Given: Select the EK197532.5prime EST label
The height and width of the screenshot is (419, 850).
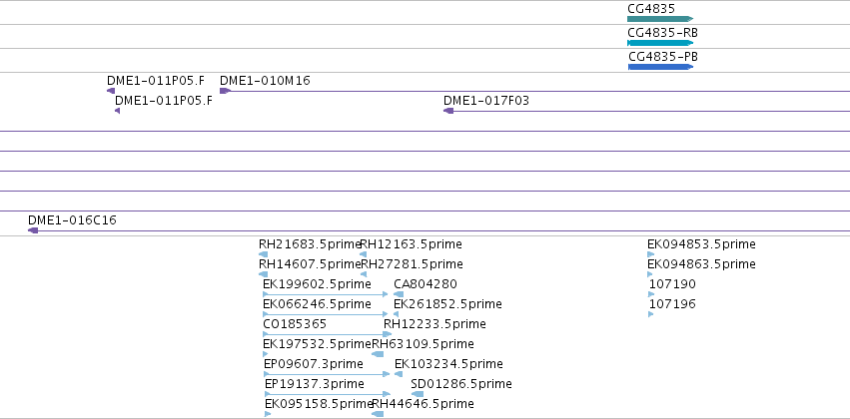Looking at the screenshot, I should (x=317, y=344).
